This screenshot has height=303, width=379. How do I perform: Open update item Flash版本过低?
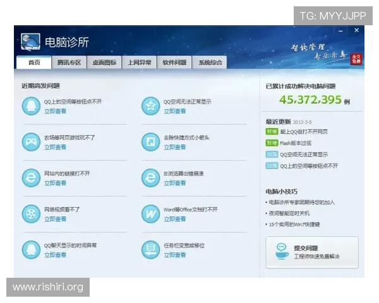[296, 143]
